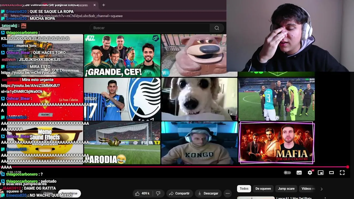Open the players and referees stadium thumbnail
The height and width of the screenshot is (199, 354).
(276, 99)
